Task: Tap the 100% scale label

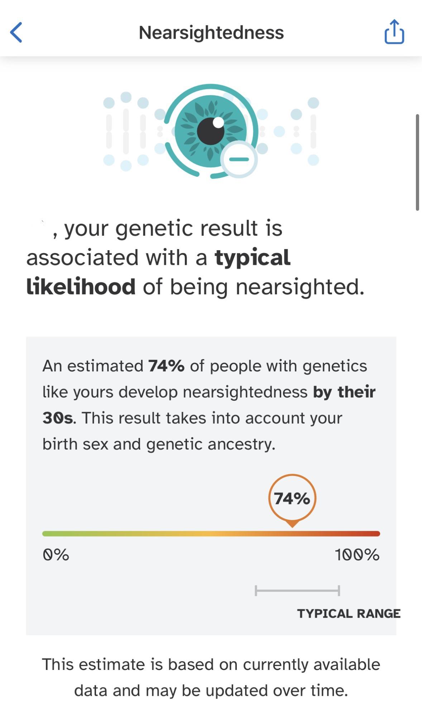Action: [x=357, y=555]
